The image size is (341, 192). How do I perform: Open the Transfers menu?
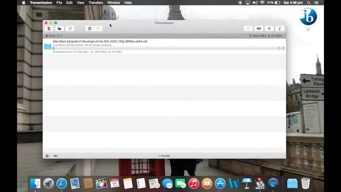[x=96, y=3]
